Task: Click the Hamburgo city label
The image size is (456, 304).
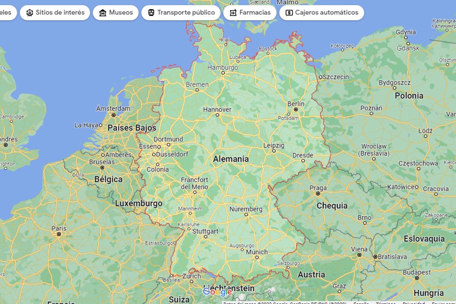Action: point(222,67)
